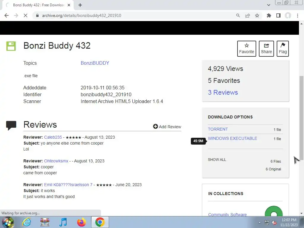Show hidden system tray icons
The width and height of the screenshot is (304, 228).
click(x=259, y=222)
